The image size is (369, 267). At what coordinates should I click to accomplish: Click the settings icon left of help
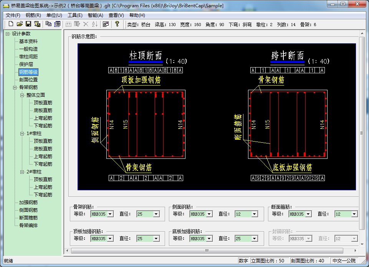106,24
